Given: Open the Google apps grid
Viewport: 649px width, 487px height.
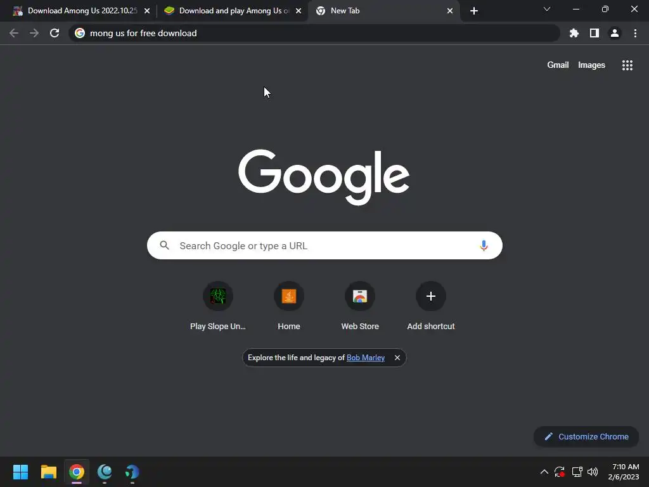Looking at the screenshot, I should click(627, 65).
